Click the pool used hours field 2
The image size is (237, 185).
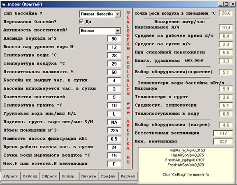click(114, 89)
